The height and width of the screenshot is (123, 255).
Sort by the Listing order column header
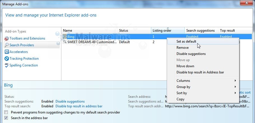[x=168, y=31]
